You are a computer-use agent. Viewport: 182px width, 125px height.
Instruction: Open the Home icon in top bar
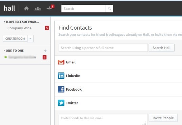(26, 8)
